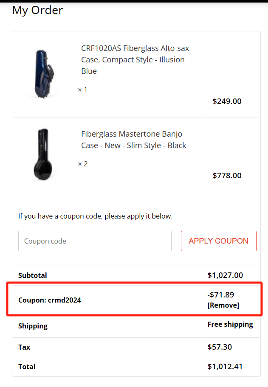Click the Free shipping text
The width and height of the screenshot is (268, 387).
click(230, 324)
